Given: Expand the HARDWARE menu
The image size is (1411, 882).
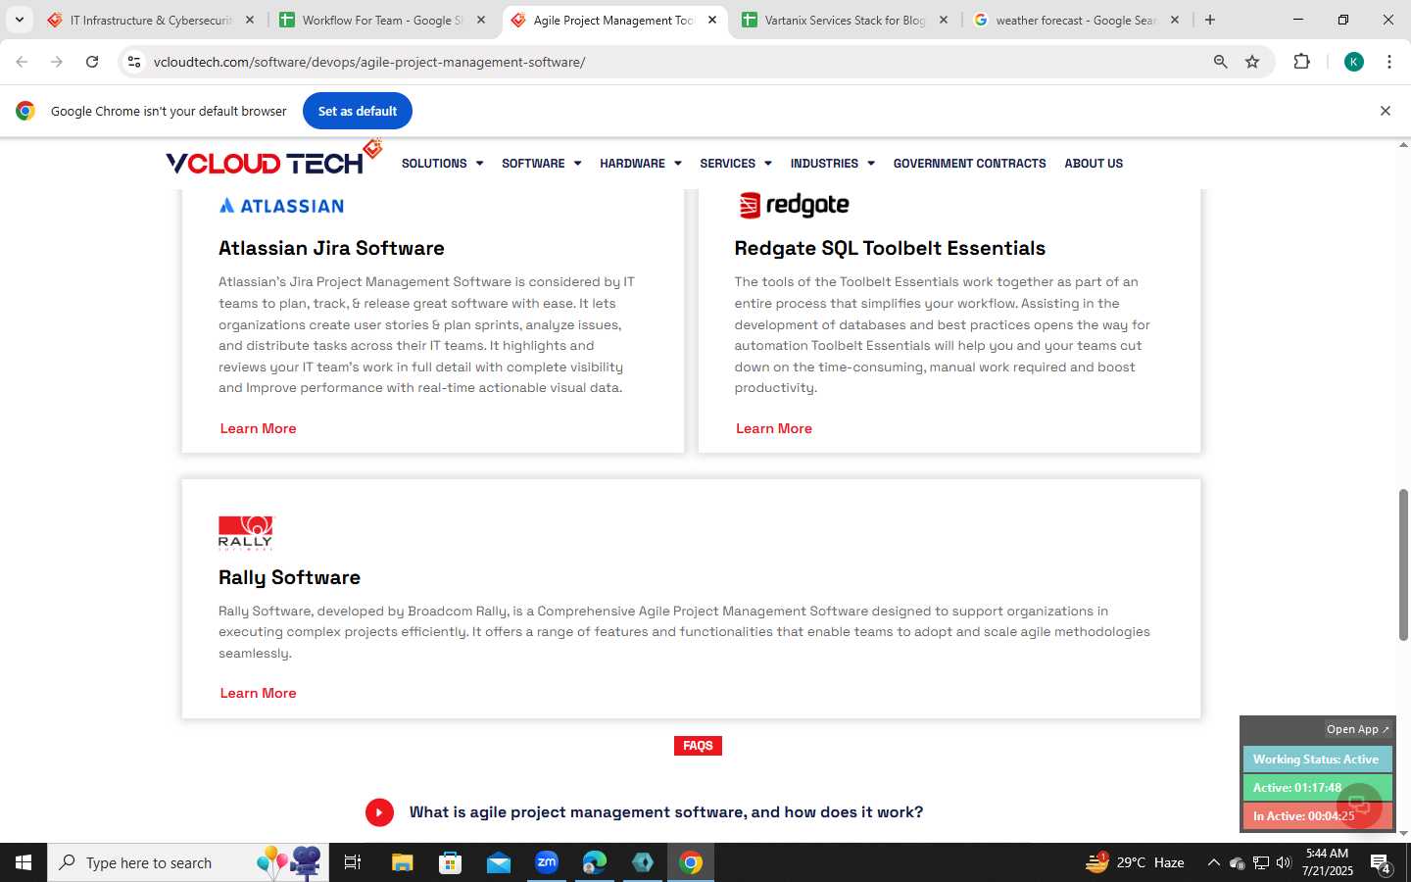Looking at the screenshot, I should [640, 164].
